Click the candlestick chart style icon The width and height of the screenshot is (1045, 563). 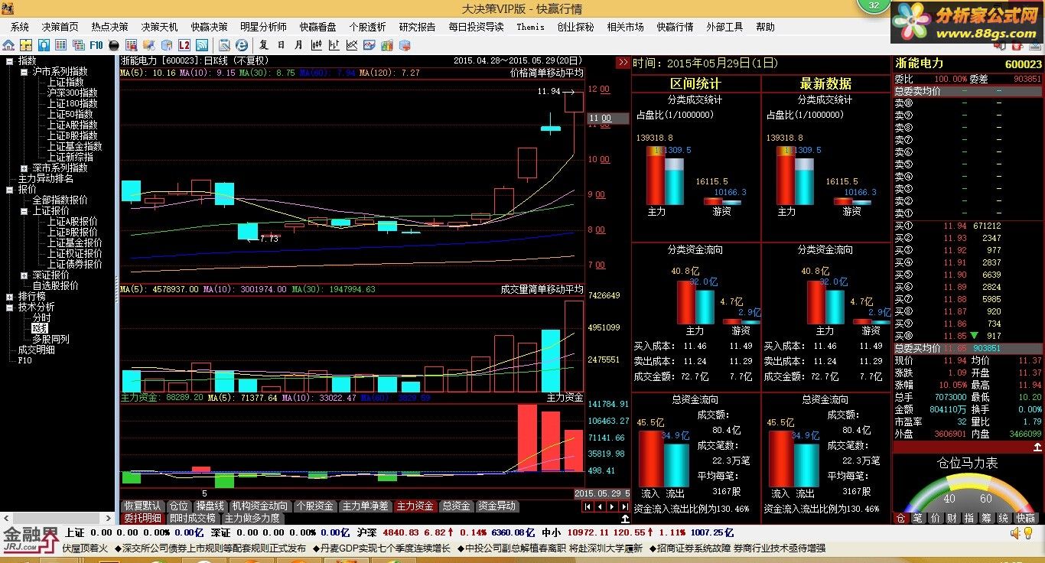coord(317,45)
